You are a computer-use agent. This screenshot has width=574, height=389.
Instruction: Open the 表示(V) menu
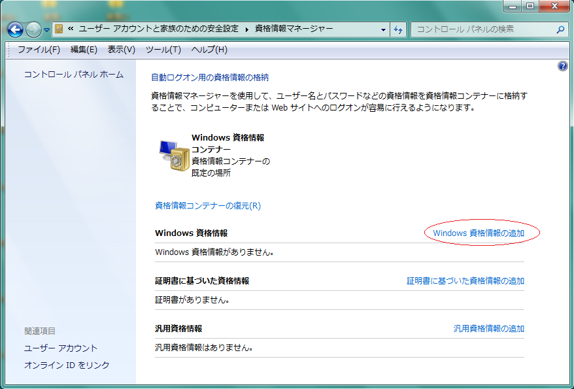pyautogui.click(x=121, y=50)
